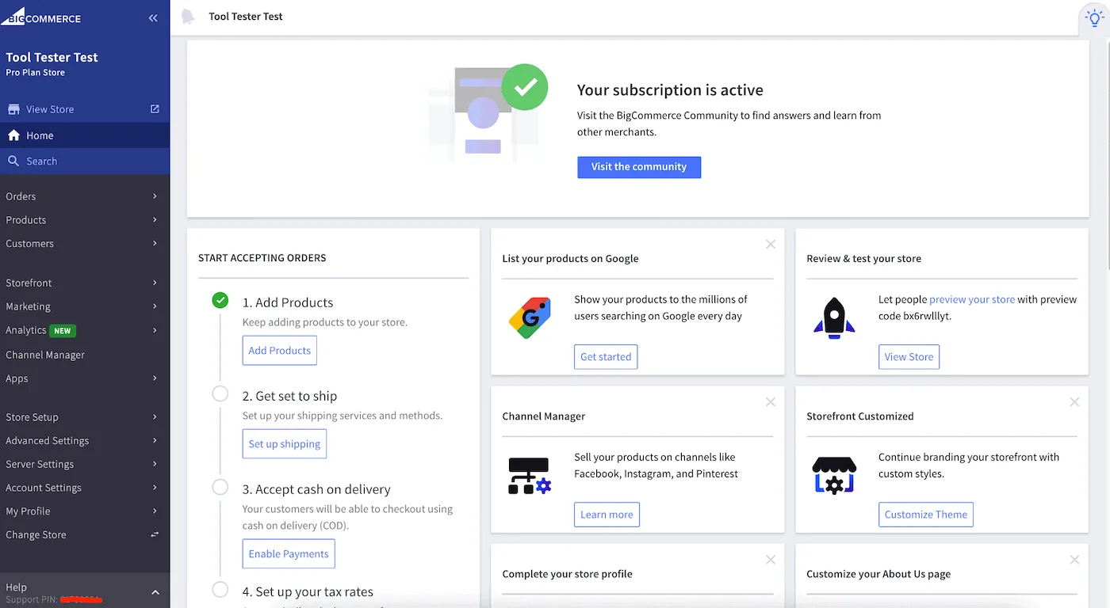The width and height of the screenshot is (1110, 608).
Task: Click the Google Shopping icon
Action: [530, 317]
